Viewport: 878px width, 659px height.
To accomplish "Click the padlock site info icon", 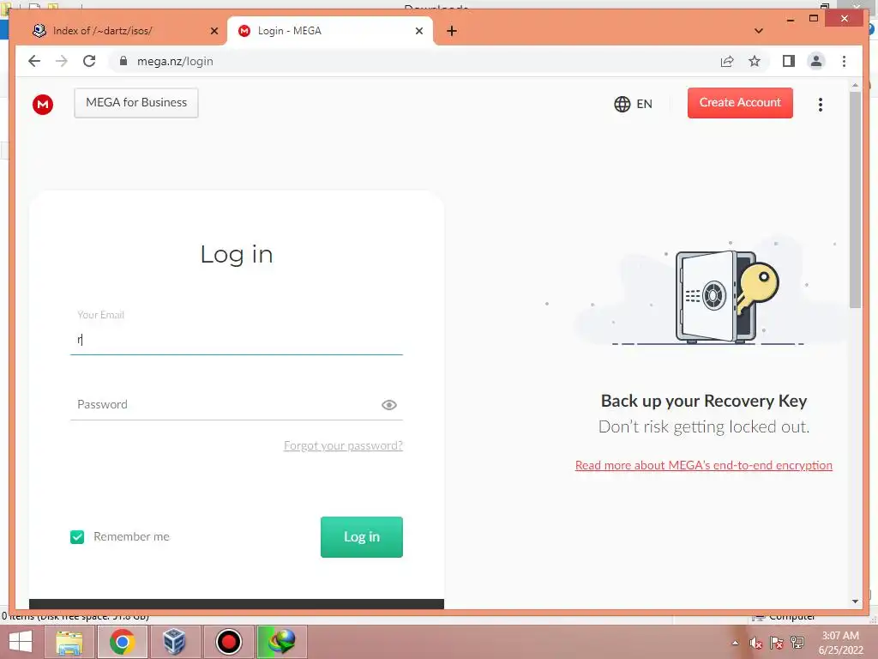I will (123, 61).
